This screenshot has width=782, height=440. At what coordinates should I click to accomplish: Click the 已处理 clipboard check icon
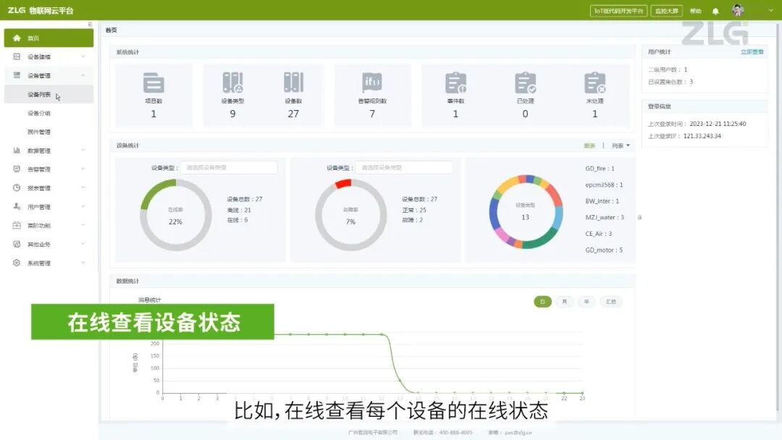click(x=525, y=82)
